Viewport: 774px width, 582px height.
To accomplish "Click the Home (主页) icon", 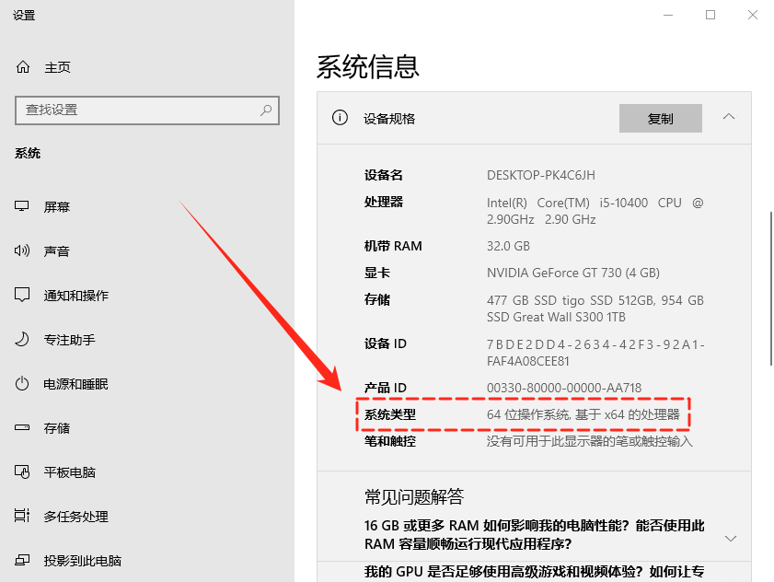I will coord(23,67).
